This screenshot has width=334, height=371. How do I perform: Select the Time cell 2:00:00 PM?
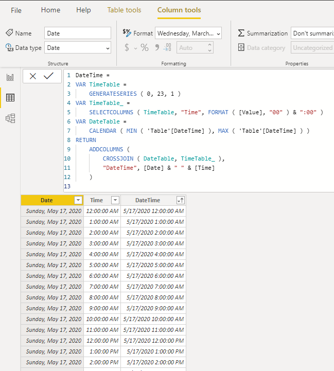pos(102,362)
